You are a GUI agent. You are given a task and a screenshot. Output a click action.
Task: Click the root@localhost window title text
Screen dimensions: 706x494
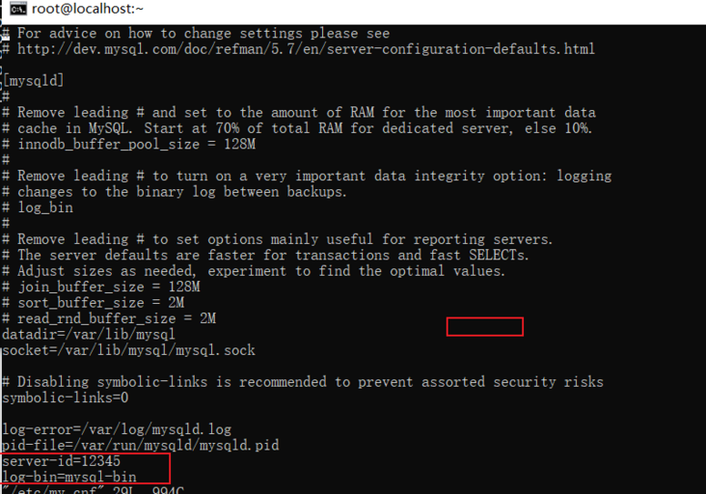point(88,9)
